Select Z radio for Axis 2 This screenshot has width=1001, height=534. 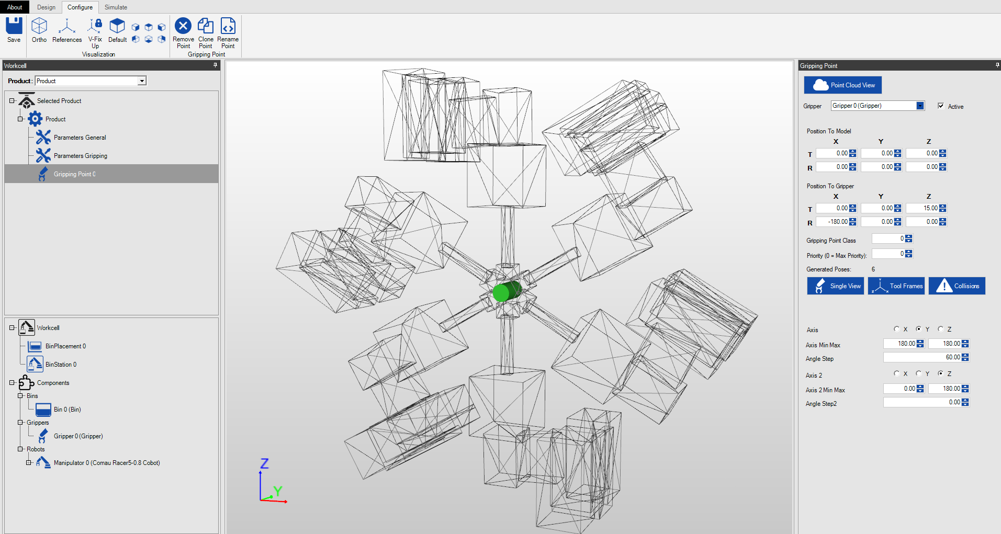click(x=941, y=373)
